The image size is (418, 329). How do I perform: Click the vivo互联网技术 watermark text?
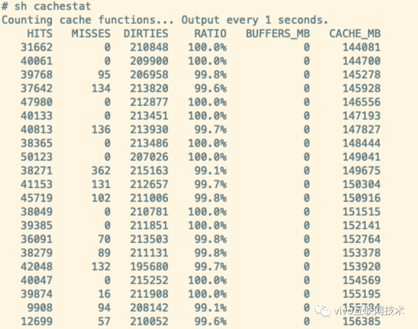tap(369, 310)
